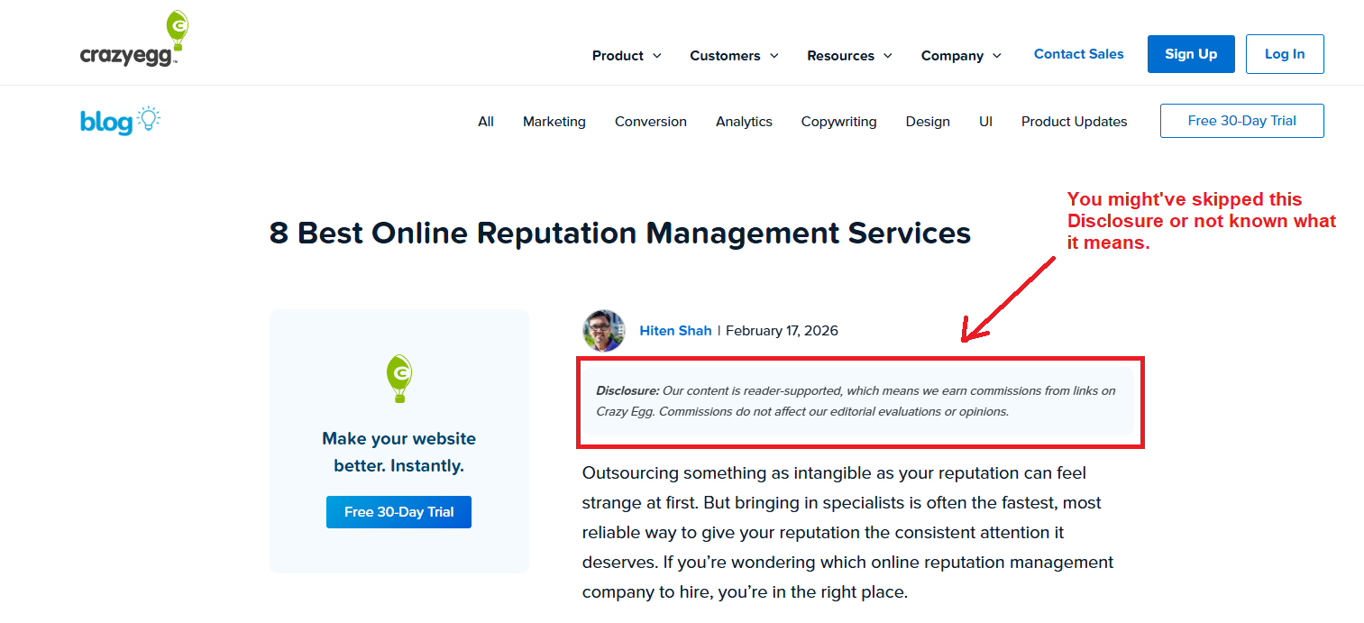The width and height of the screenshot is (1364, 623).
Task: Follow the Contact Sales link
Action: pos(1079,54)
